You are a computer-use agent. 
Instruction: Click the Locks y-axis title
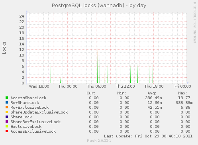pyautogui.click(x=4, y=48)
